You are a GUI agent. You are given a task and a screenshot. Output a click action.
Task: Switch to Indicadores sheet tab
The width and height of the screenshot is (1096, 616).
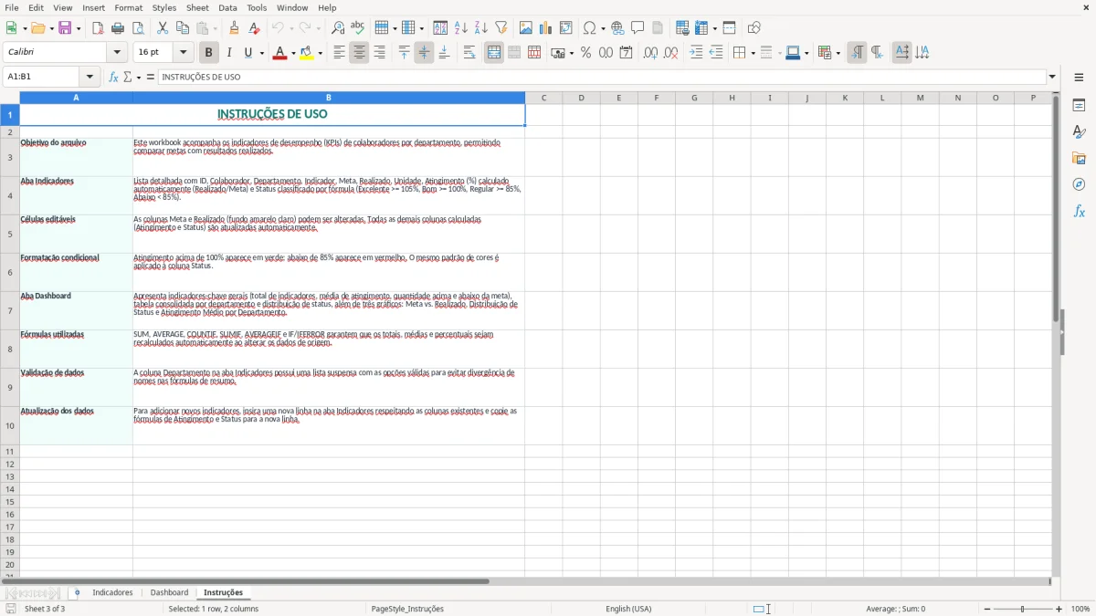112,592
